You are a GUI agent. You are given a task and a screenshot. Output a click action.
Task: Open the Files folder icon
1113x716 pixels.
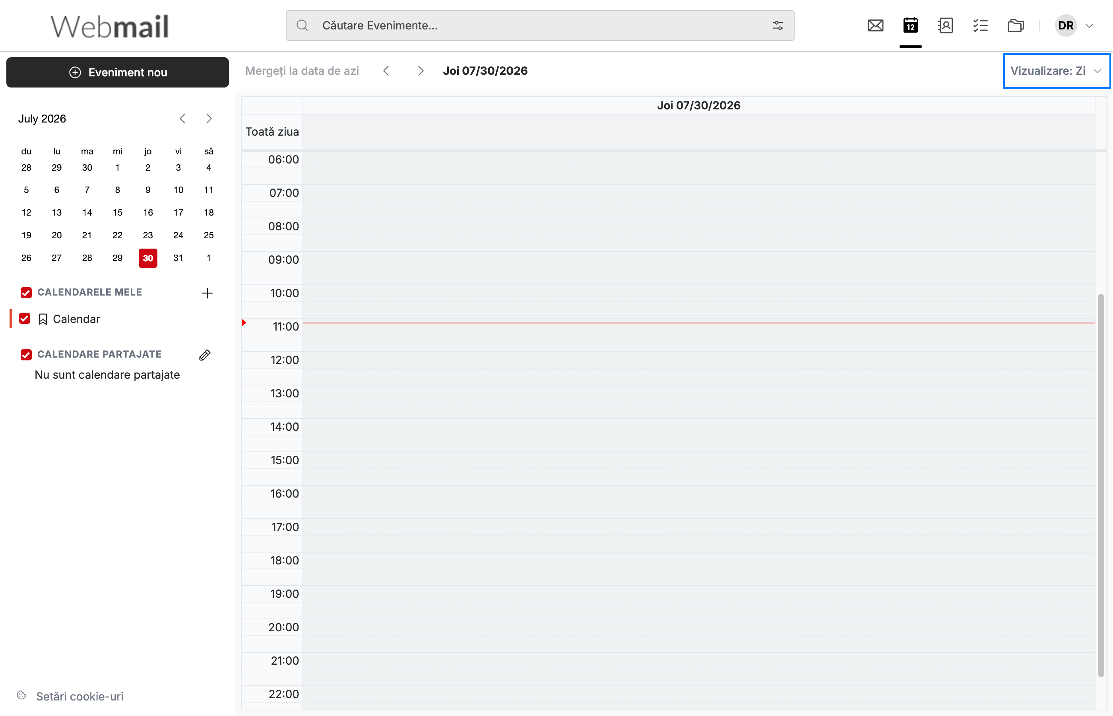click(x=1016, y=25)
